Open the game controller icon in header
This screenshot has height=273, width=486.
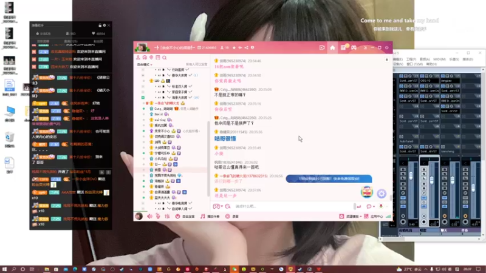354,48
